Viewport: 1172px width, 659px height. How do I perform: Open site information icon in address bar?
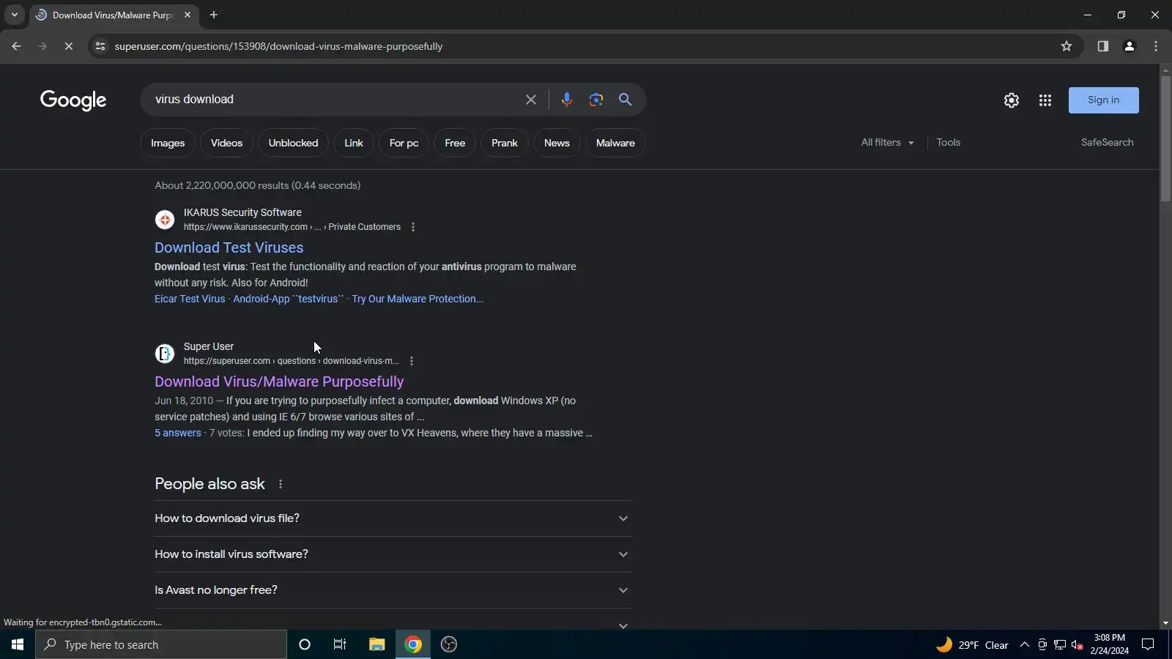click(100, 46)
